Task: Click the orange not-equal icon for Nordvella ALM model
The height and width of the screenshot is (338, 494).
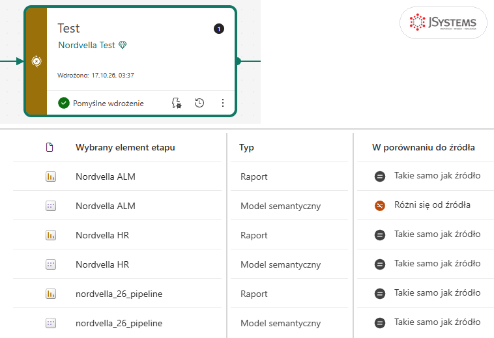Action: tap(380, 206)
